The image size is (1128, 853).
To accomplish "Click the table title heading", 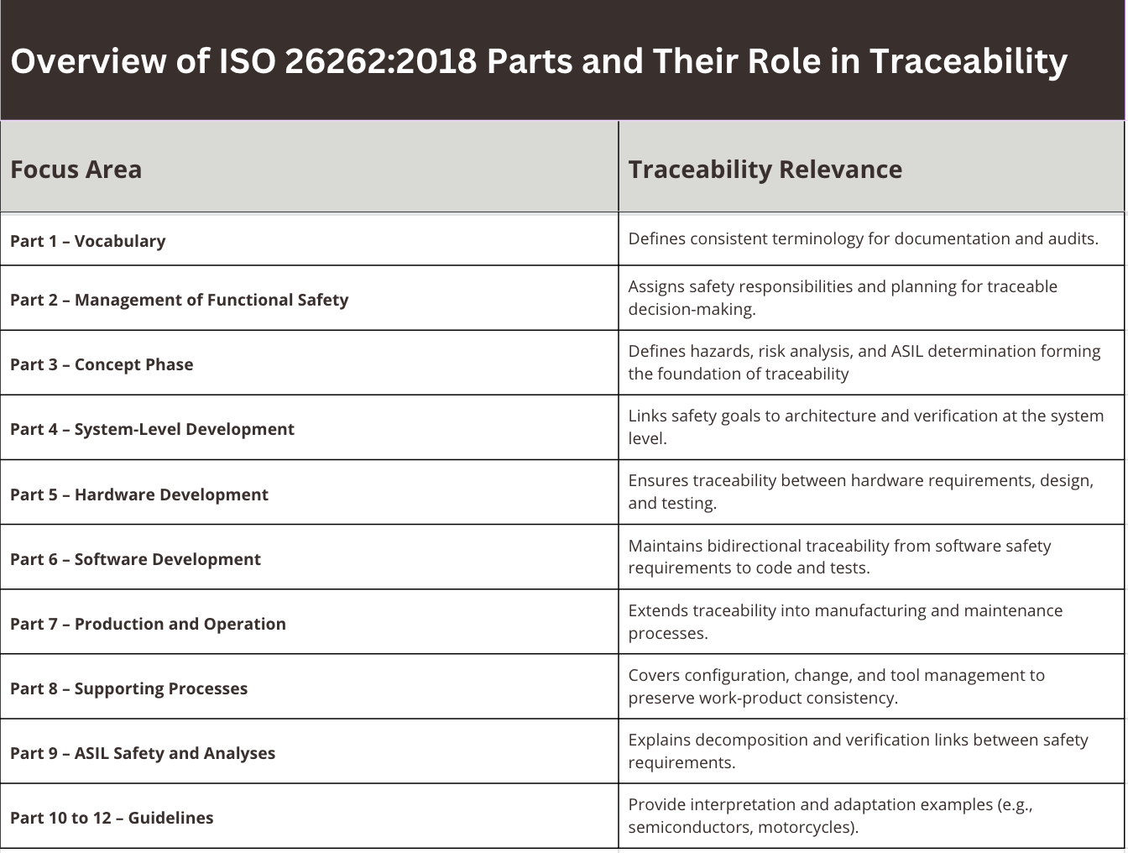I will pyautogui.click(x=540, y=60).
